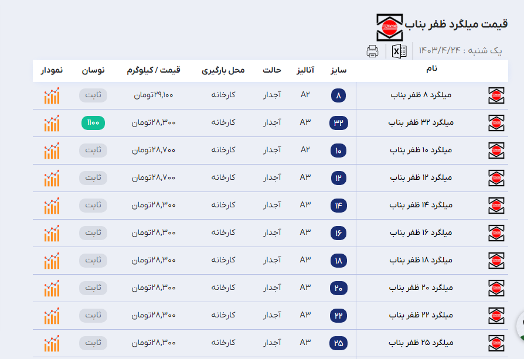Open the chart icon for میلگرد ۲۵ ظفر بناب
Viewport: 524px width, 359px height.
click(52, 343)
